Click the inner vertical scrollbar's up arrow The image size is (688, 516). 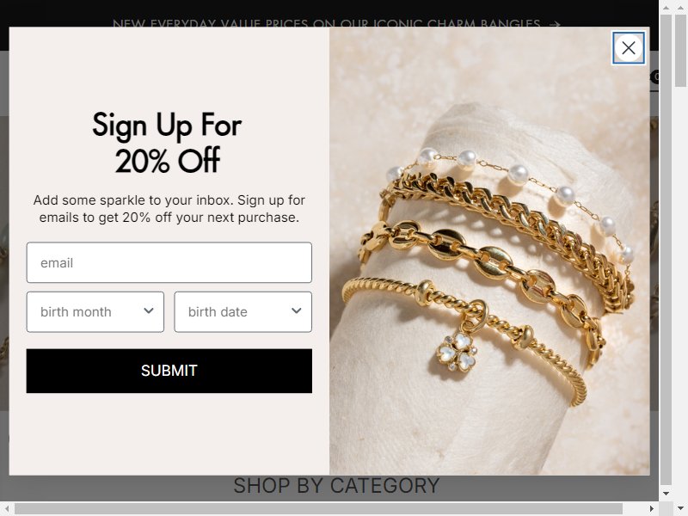(x=666, y=7)
